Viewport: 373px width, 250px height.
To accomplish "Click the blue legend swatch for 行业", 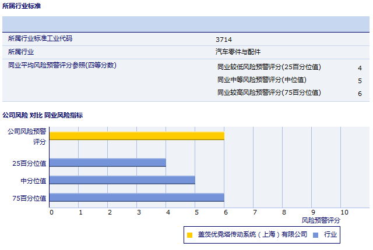I will [x=315, y=235].
